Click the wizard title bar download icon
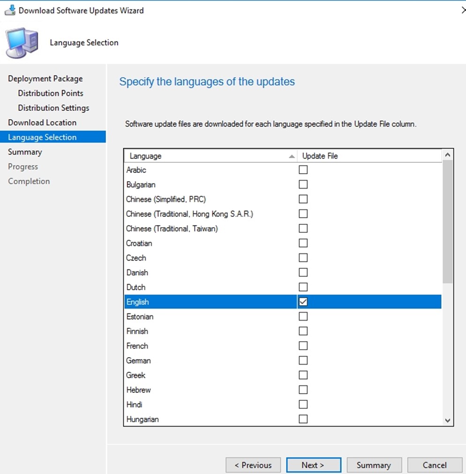This screenshot has width=466, height=474. click(10, 10)
